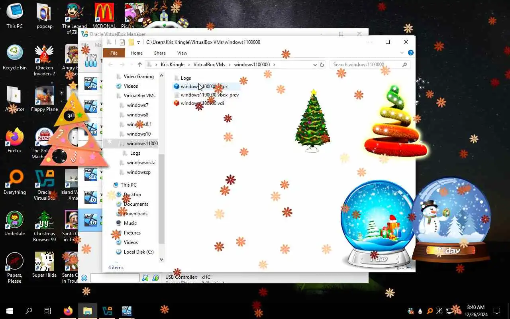This screenshot has width=510, height=319.
Task: Open Firefox desktop shortcut
Action: [15, 140]
